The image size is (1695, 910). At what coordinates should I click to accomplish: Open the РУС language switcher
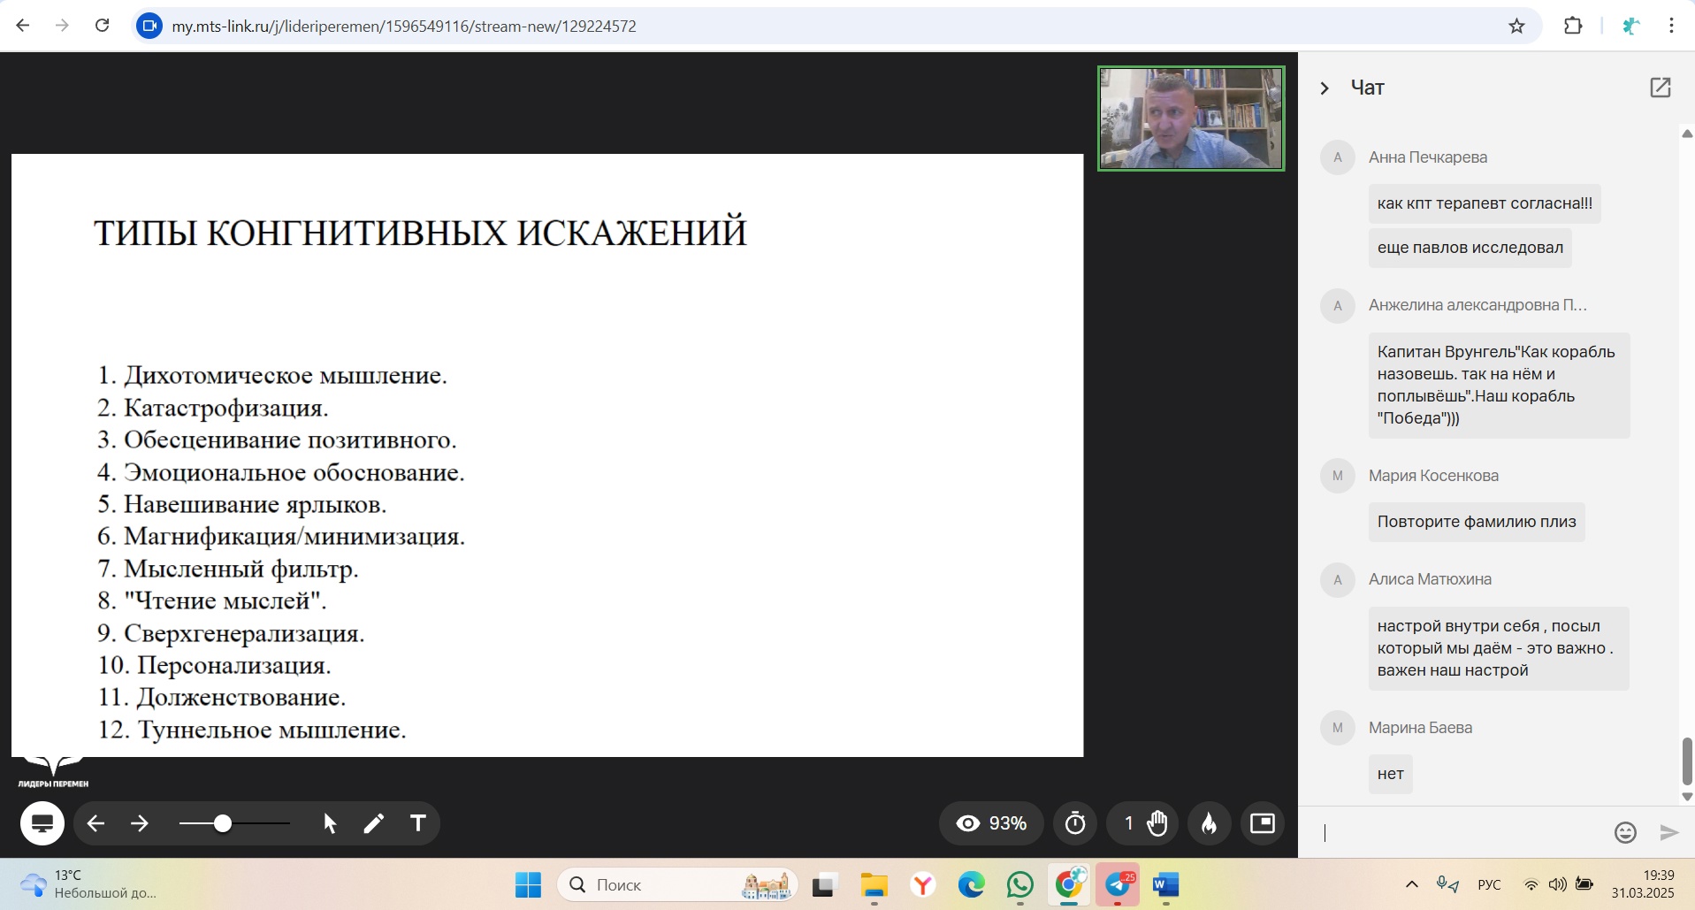point(1489,884)
